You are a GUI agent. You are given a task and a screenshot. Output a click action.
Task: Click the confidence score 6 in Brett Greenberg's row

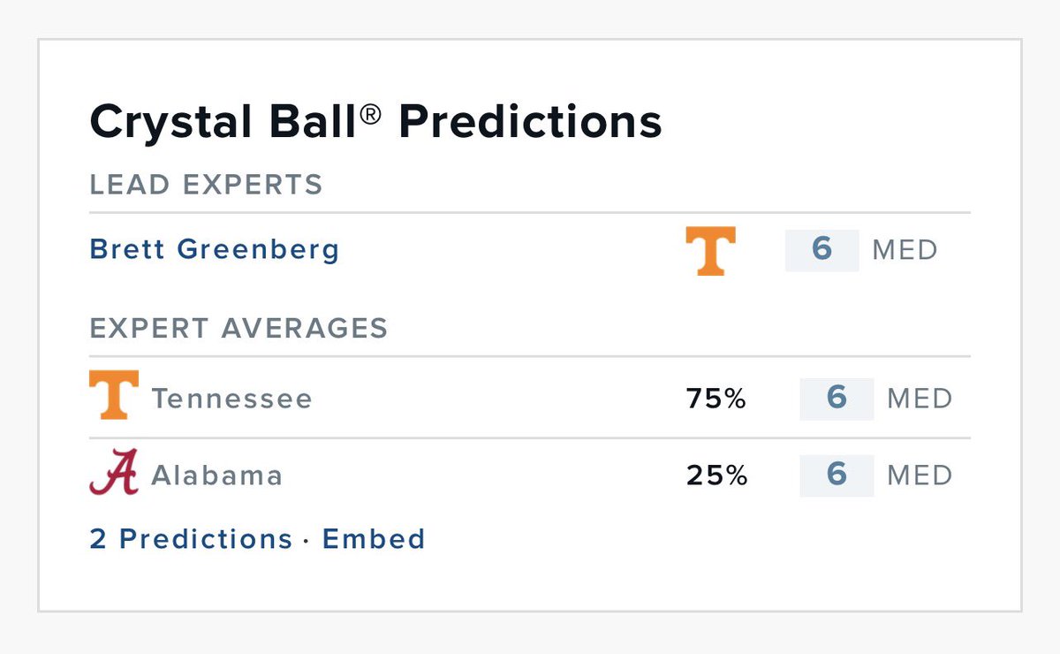822,250
